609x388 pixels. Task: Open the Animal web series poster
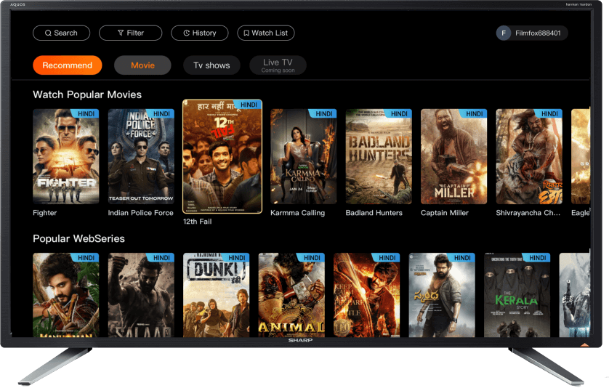pyautogui.click(x=291, y=295)
